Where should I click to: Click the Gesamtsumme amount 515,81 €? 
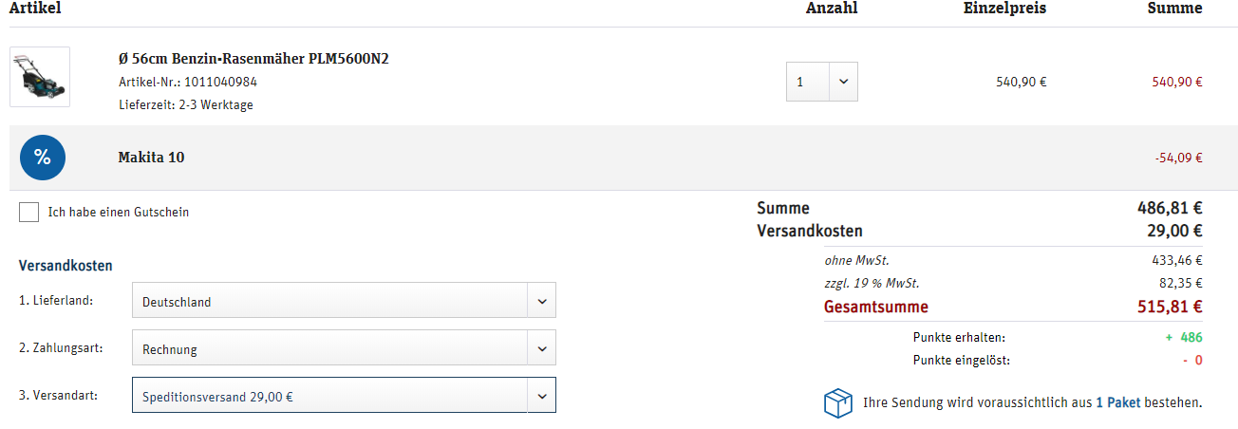tap(1170, 307)
